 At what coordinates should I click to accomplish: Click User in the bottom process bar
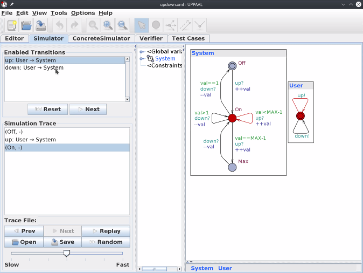pos(225,268)
